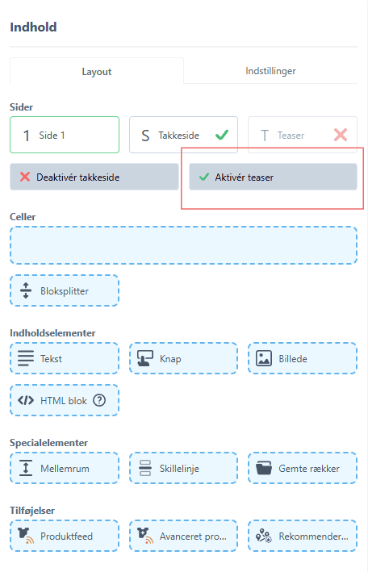Click Aktivér teaser button
This screenshot has height=572, width=368.
coord(273,177)
